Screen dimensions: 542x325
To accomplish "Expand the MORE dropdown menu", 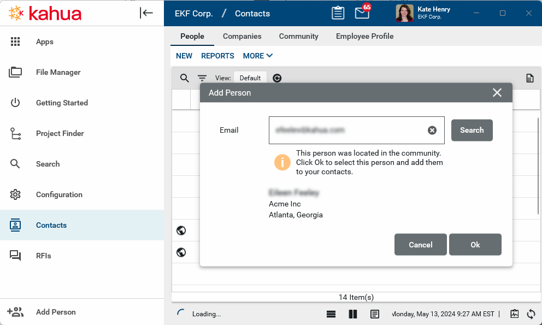I will click(x=258, y=56).
